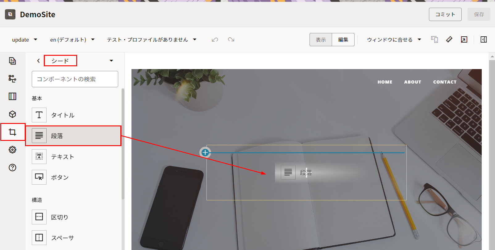The width and height of the screenshot is (495, 250).
Task: Click the 段落 component icon in list
Action: pyautogui.click(x=39, y=136)
